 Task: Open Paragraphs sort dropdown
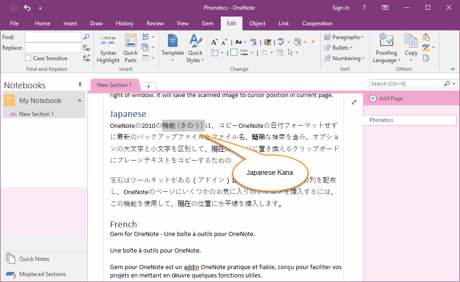(x=344, y=37)
